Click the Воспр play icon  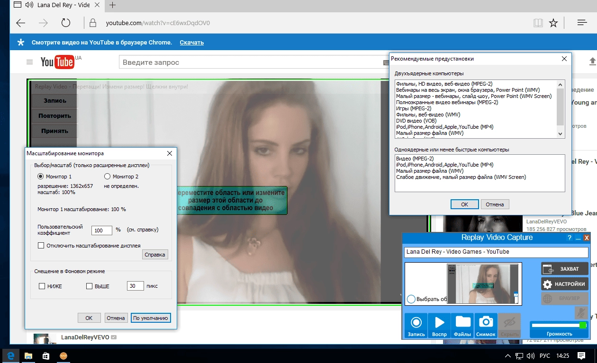pyautogui.click(x=439, y=326)
